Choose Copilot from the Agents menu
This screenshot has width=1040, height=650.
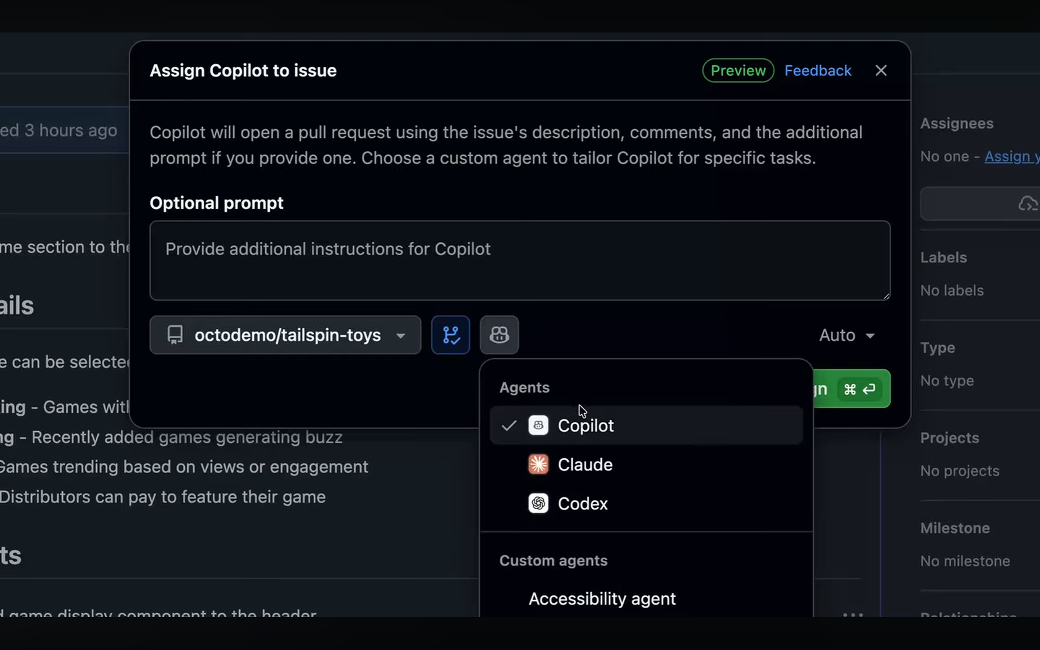click(x=585, y=426)
